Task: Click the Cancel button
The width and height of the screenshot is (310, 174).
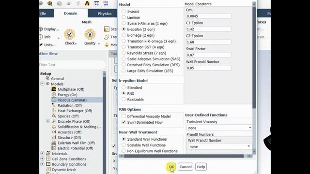Action: [x=186, y=167]
